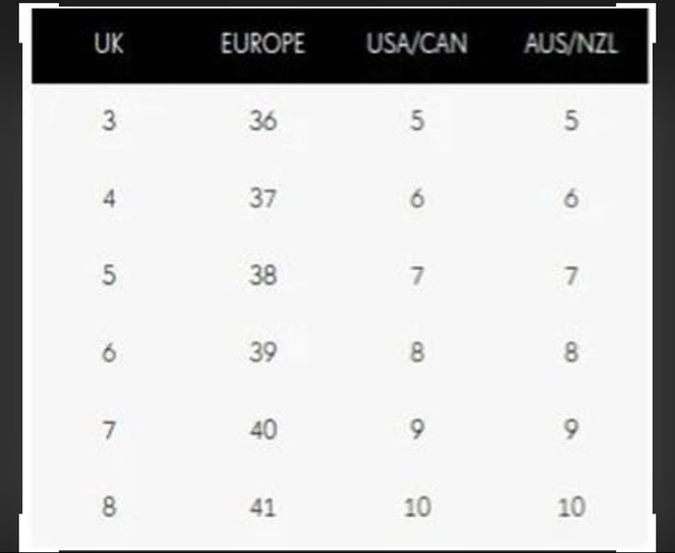Click Europe size 41 entry
This screenshot has height=553, width=675.
click(262, 506)
